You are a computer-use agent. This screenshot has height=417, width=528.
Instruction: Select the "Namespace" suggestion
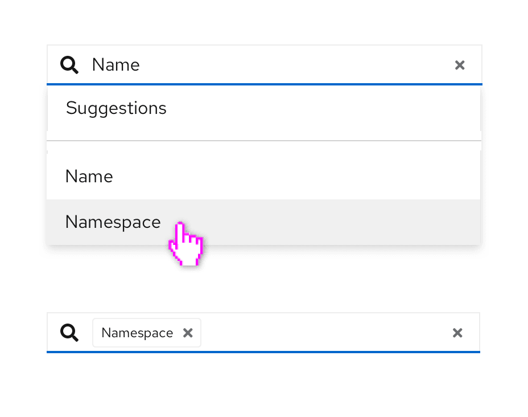[x=113, y=222]
